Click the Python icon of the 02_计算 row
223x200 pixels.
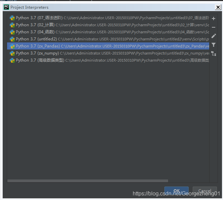point(12,25)
